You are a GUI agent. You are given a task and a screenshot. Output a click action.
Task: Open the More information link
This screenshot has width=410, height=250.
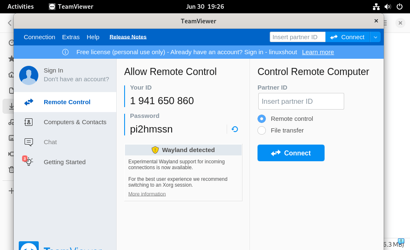147,194
